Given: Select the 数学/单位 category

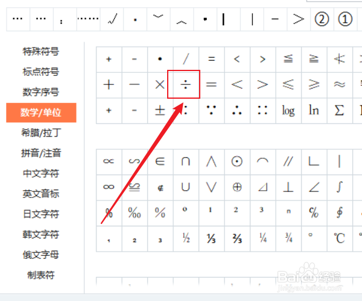Looking at the screenshot, I should click(x=41, y=113).
